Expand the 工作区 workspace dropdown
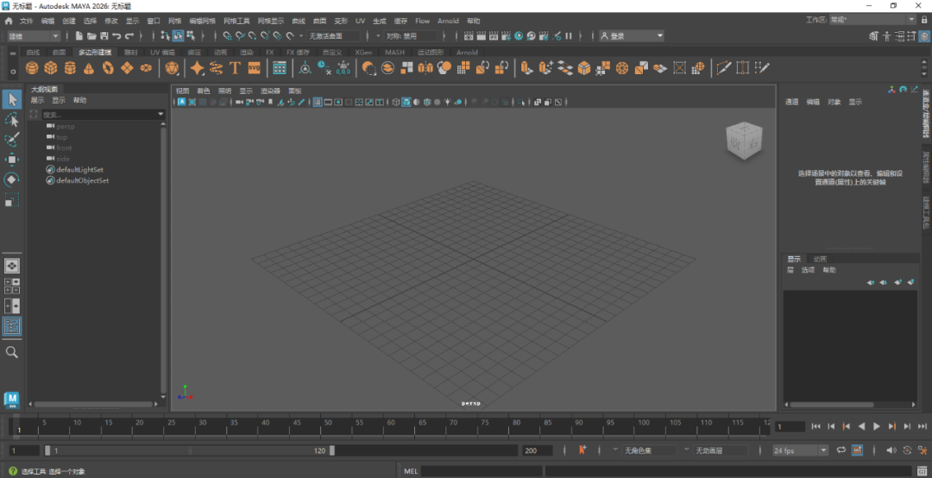The height and width of the screenshot is (478, 932). [872, 20]
